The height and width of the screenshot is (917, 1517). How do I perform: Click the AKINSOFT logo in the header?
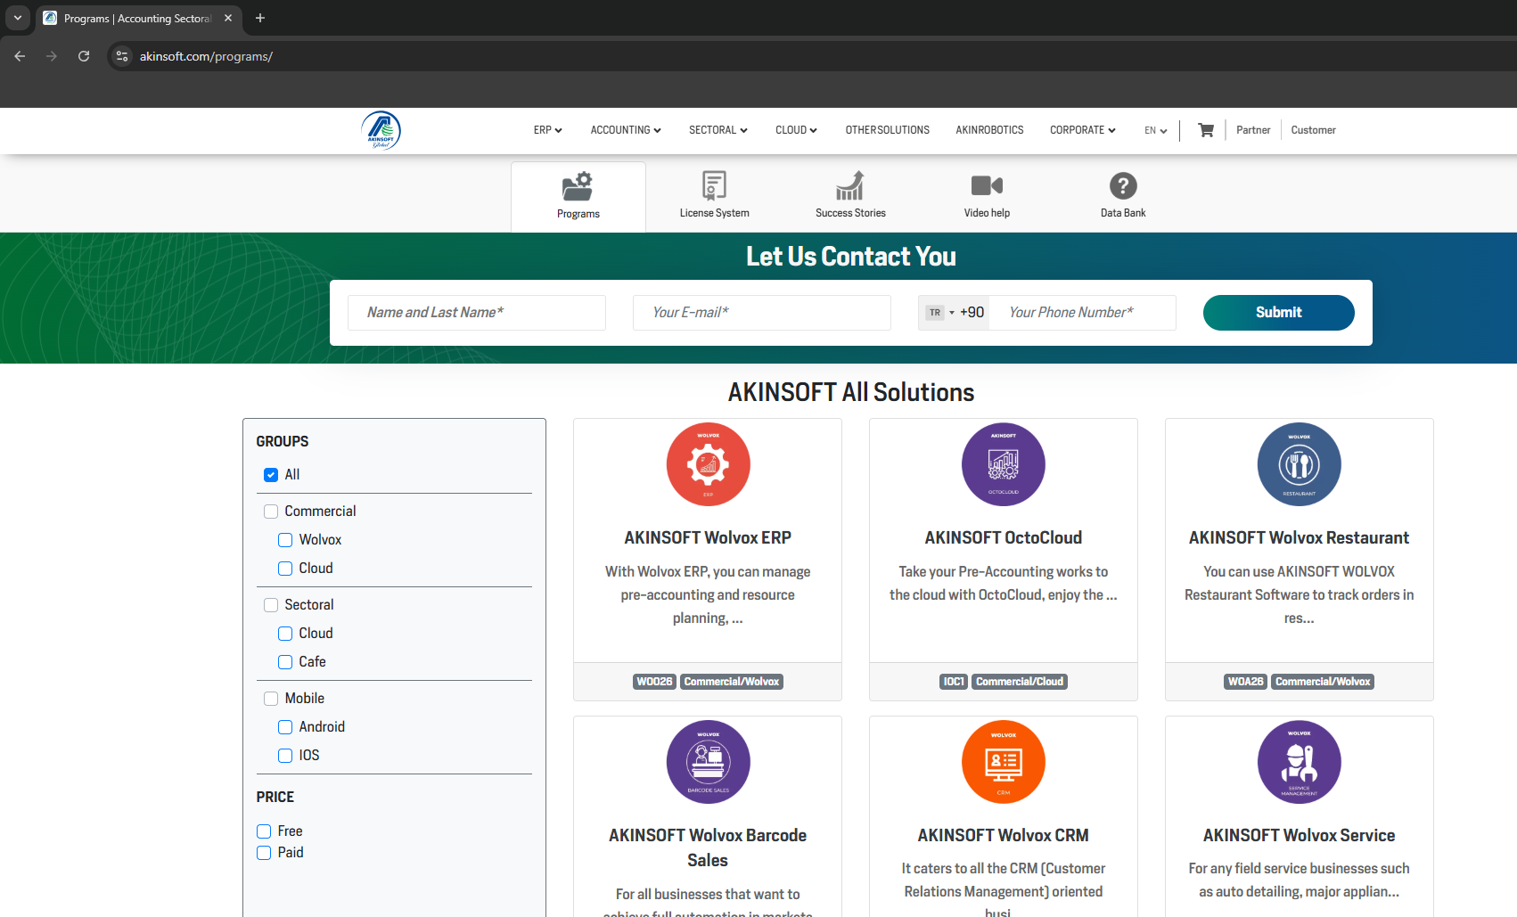click(x=381, y=130)
